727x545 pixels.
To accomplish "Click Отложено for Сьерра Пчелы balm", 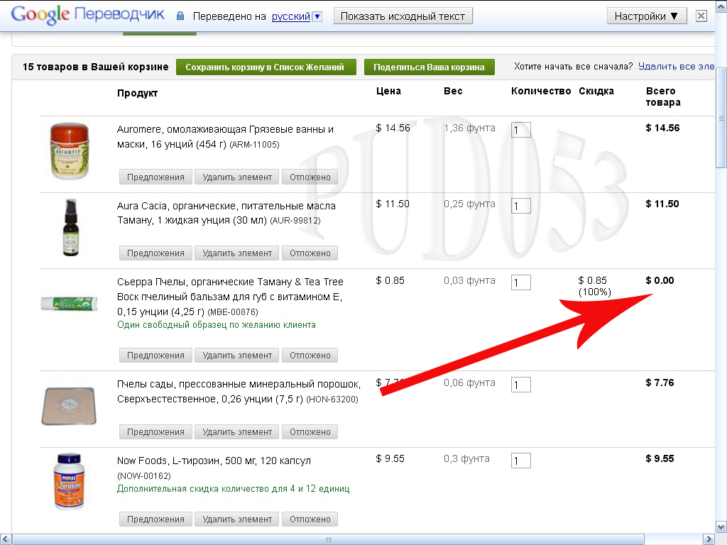I will click(310, 355).
